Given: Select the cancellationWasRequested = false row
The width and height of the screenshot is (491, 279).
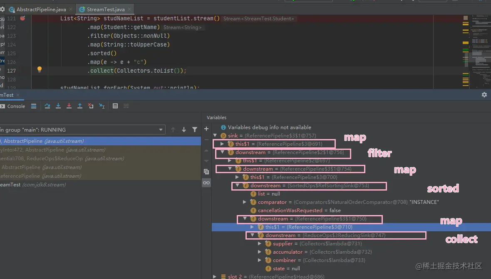Looking at the screenshot, I should click(x=351, y=210).
